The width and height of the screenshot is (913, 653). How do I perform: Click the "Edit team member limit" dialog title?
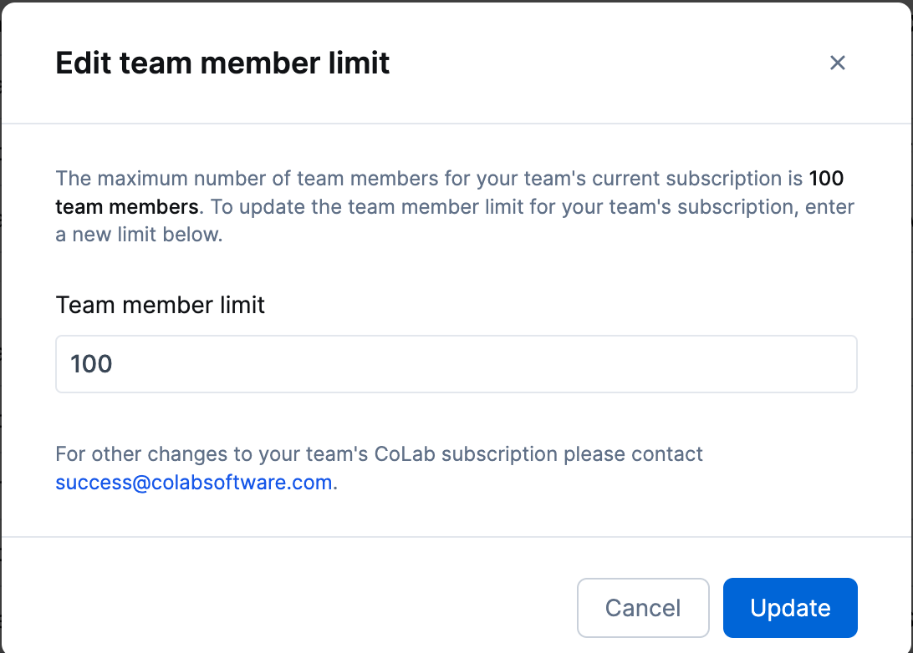click(x=222, y=63)
